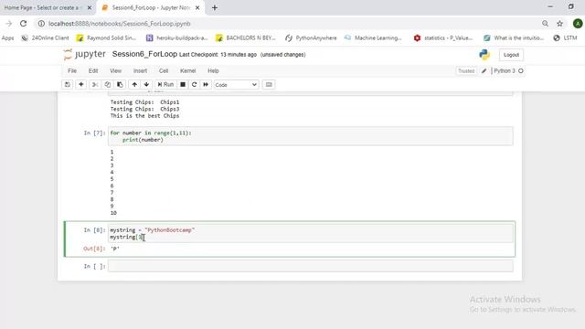Click the output number 10

pos(113,213)
